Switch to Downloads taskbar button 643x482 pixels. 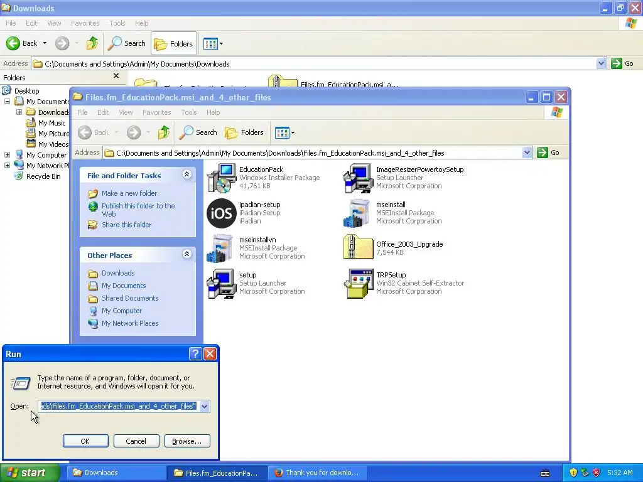116,473
